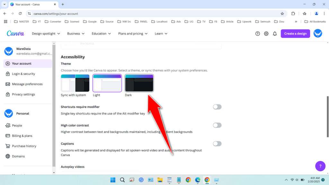
Task: Expand the Education menu
Action: pyautogui.click(x=101, y=33)
